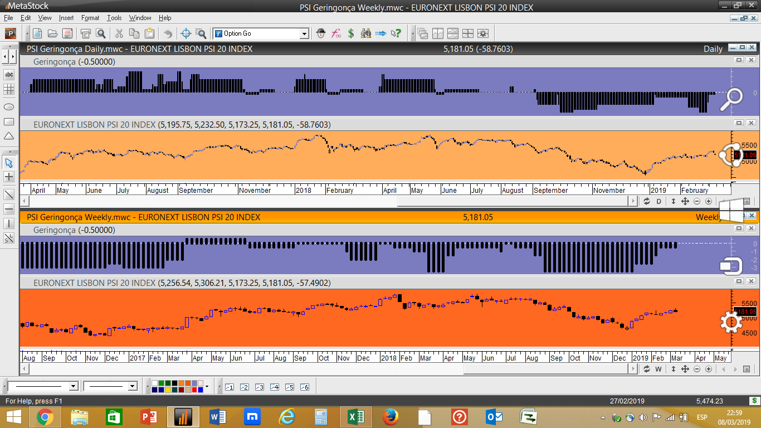Click The Explorer binoculars icon
Image resolution: width=761 pixels, height=428 pixels.
[366, 33]
